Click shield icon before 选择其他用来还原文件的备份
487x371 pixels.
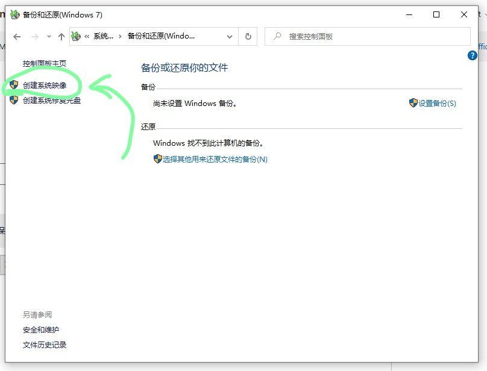pos(158,159)
